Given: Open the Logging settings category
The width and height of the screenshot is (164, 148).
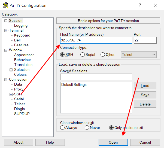Looking at the screenshot, I should tap(21, 25).
